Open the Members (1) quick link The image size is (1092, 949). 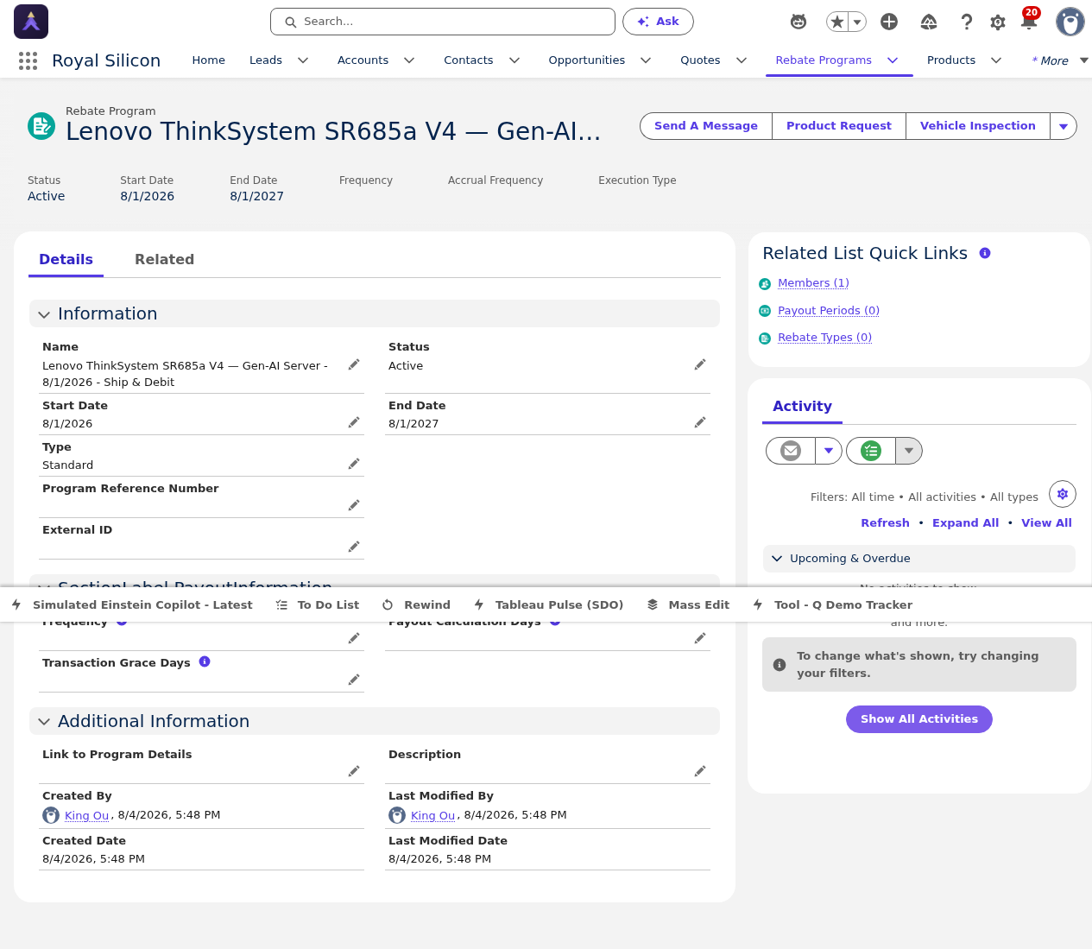[813, 283]
